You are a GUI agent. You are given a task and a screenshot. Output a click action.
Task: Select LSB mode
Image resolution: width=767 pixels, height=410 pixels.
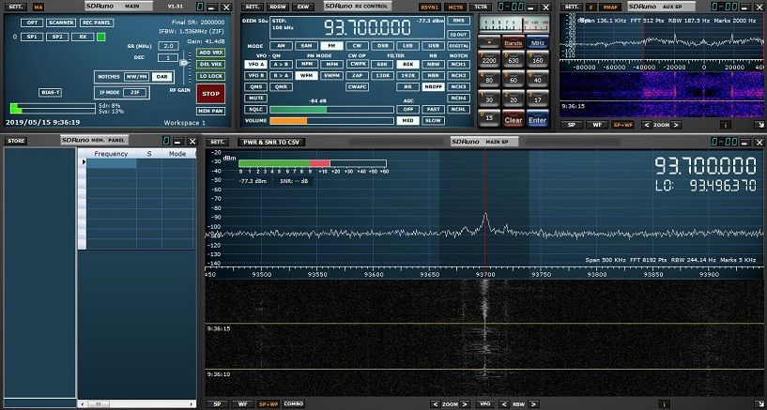coord(408,46)
